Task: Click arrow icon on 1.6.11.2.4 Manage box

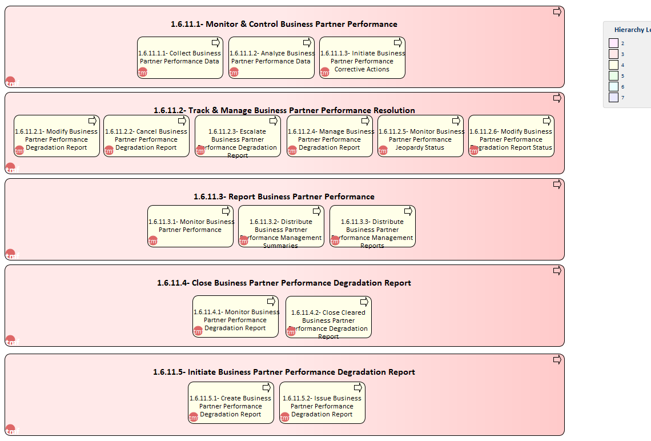Action: point(365,121)
